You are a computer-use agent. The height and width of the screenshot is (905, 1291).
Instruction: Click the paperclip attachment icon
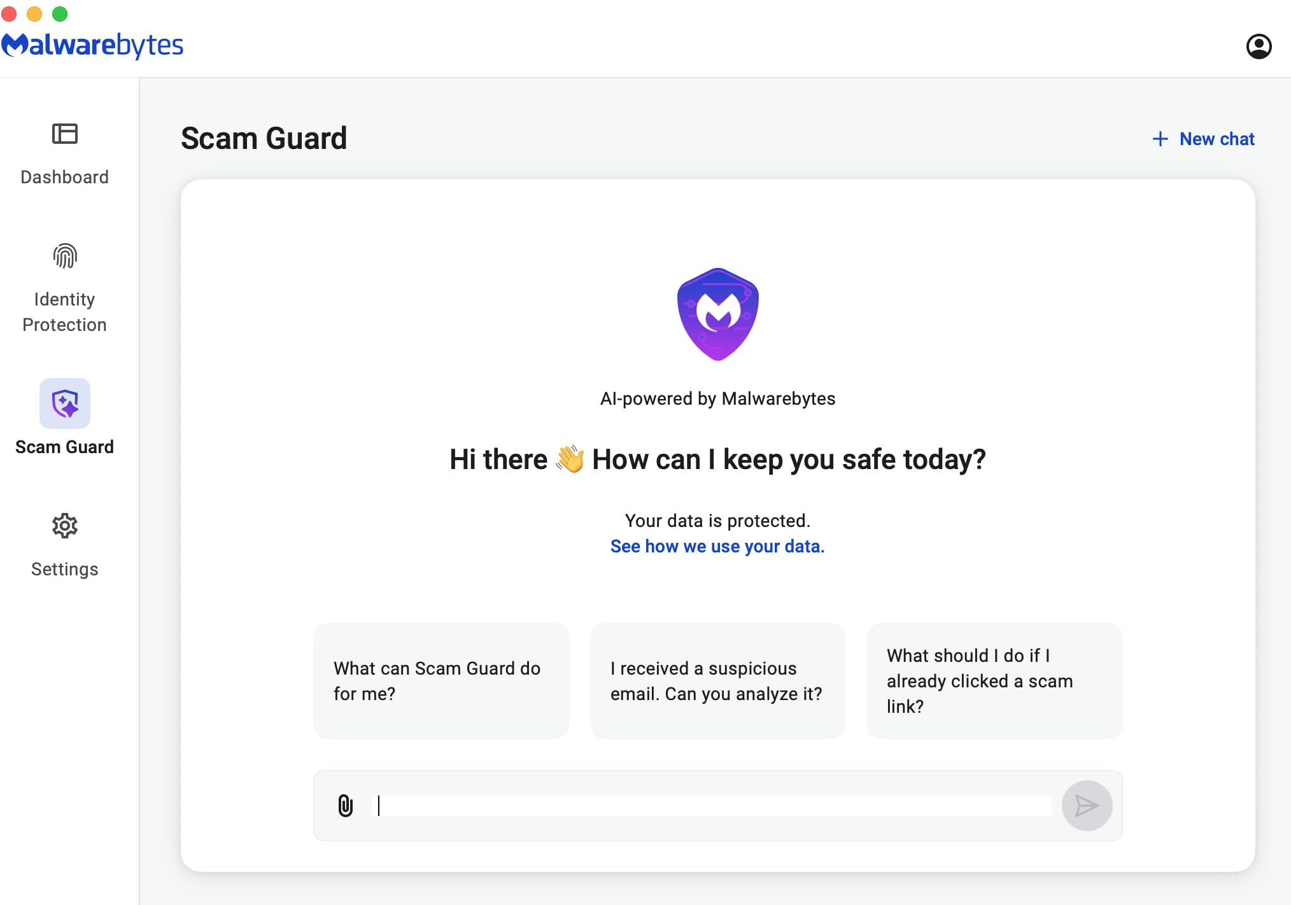coord(345,806)
